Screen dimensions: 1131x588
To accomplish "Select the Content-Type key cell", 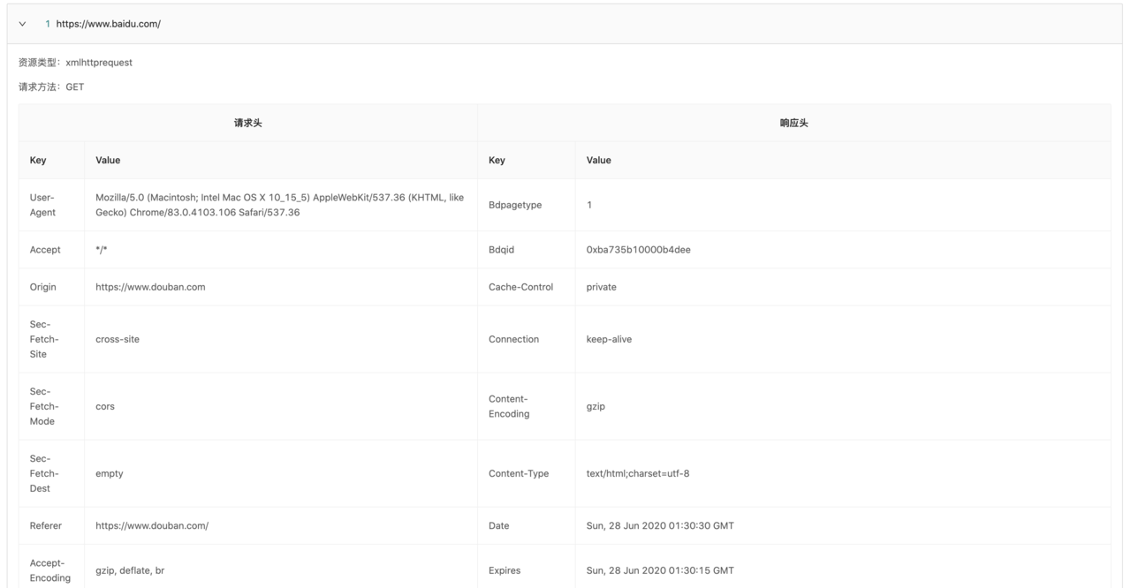I will pyautogui.click(x=527, y=473).
